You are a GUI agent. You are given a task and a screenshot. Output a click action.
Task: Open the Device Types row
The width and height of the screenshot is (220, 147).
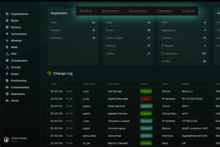coord(128,38)
